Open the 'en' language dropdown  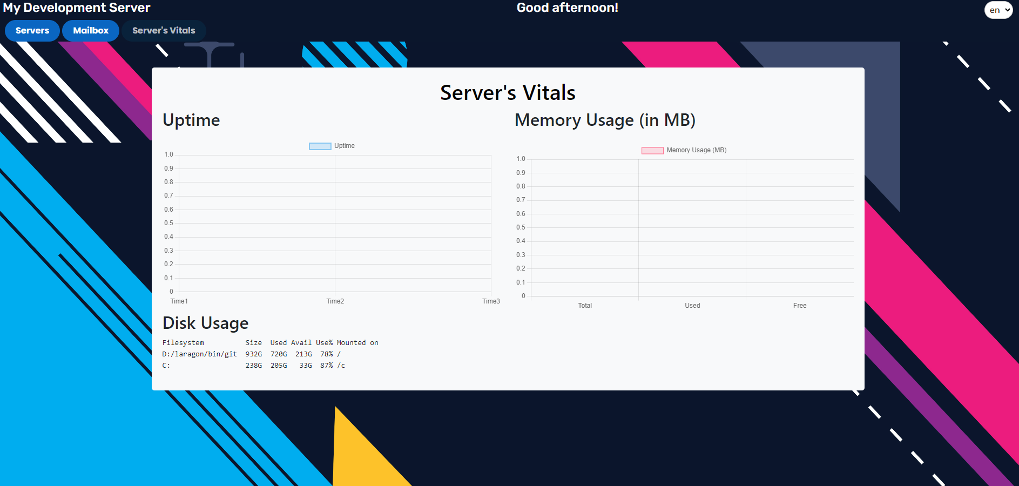coord(998,10)
